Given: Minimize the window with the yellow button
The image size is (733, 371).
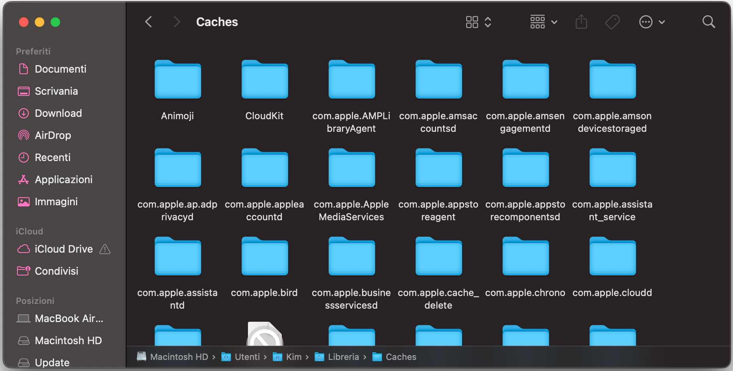Looking at the screenshot, I should pyautogui.click(x=40, y=22).
